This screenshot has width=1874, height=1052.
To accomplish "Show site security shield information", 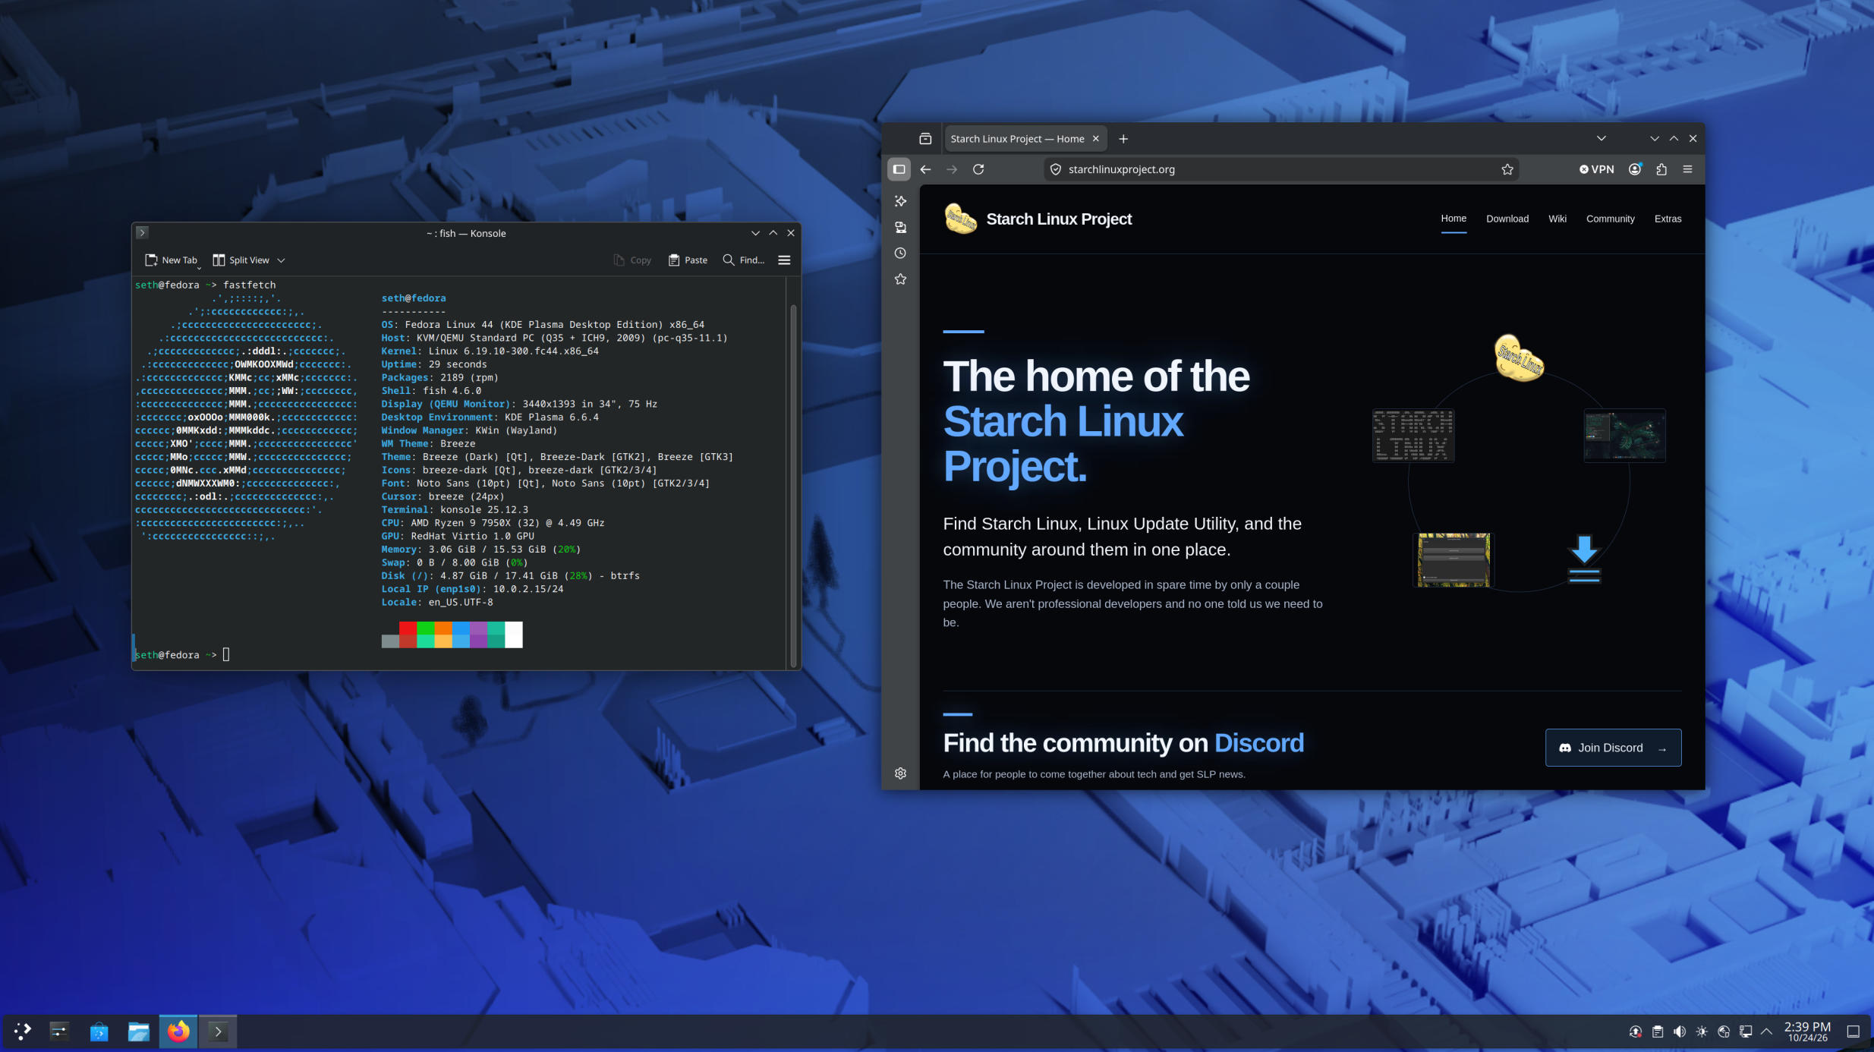I will (1056, 169).
